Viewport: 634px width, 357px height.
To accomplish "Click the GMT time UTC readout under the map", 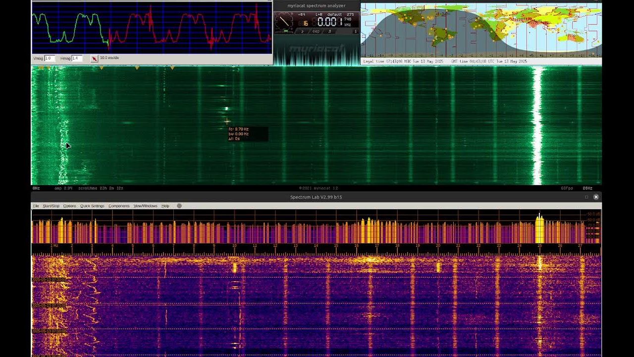I will 489,61.
